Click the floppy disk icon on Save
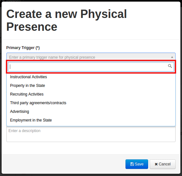 [132, 164]
